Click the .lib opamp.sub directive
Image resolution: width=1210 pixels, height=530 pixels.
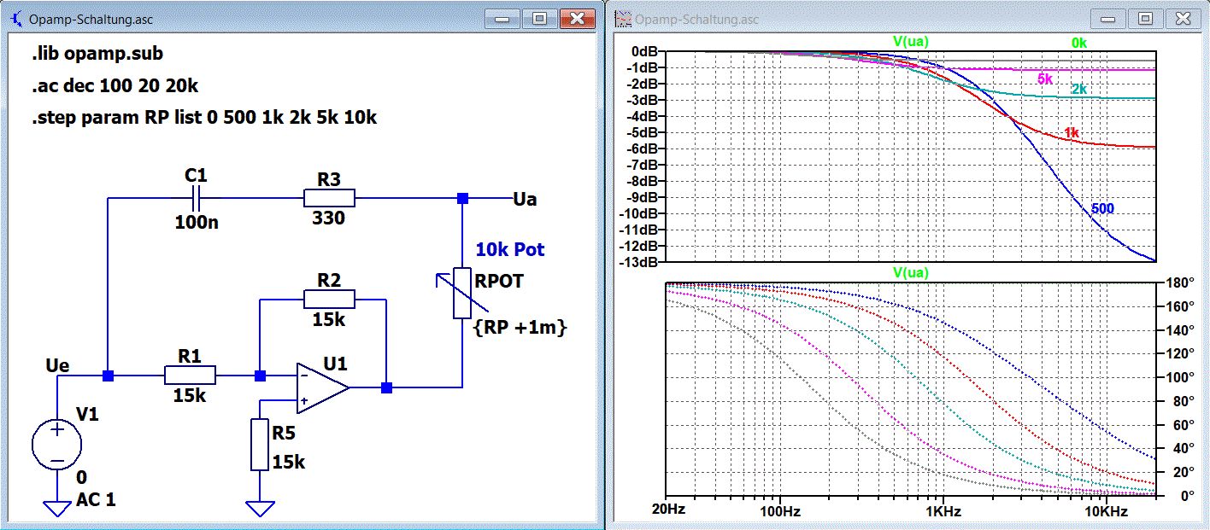97,53
